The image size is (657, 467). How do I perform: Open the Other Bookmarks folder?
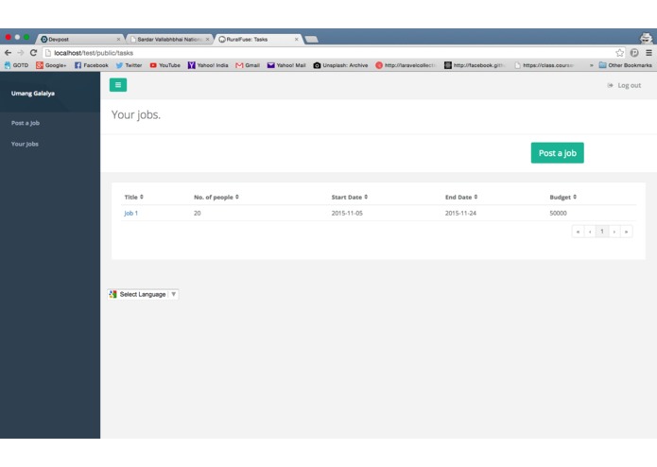(626, 65)
